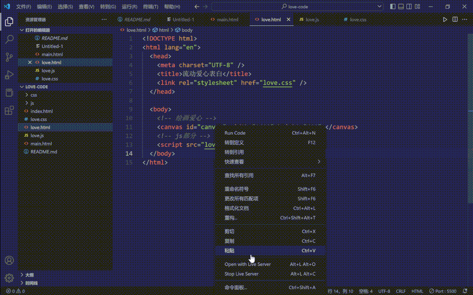Open notifications bell in status bar
The image size is (473, 295).
coord(465,291)
